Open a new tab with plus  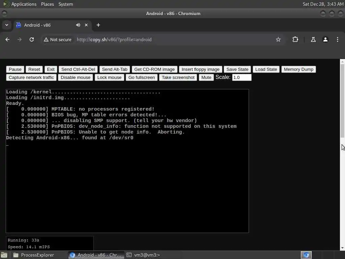point(98,25)
